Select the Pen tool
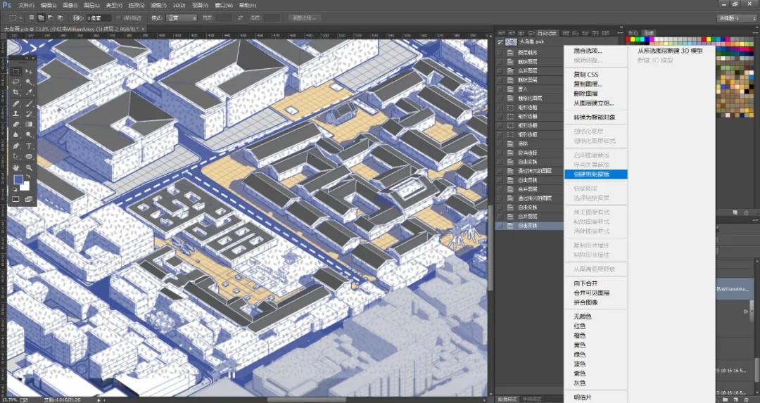The width and height of the screenshot is (760, 403). tap(16, 146)
